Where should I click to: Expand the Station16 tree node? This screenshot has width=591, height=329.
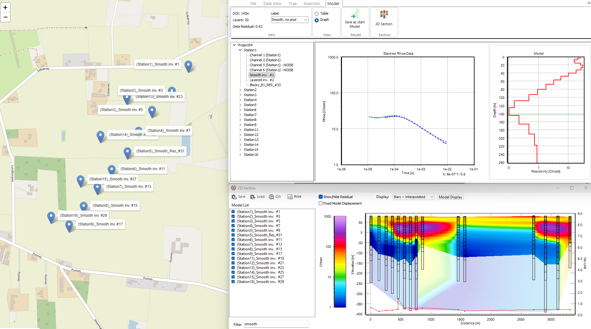[240, 155]
